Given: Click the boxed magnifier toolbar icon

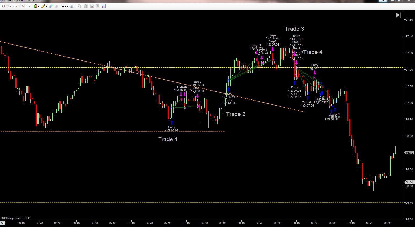Looking at the screenshot, I should point(72,6).
